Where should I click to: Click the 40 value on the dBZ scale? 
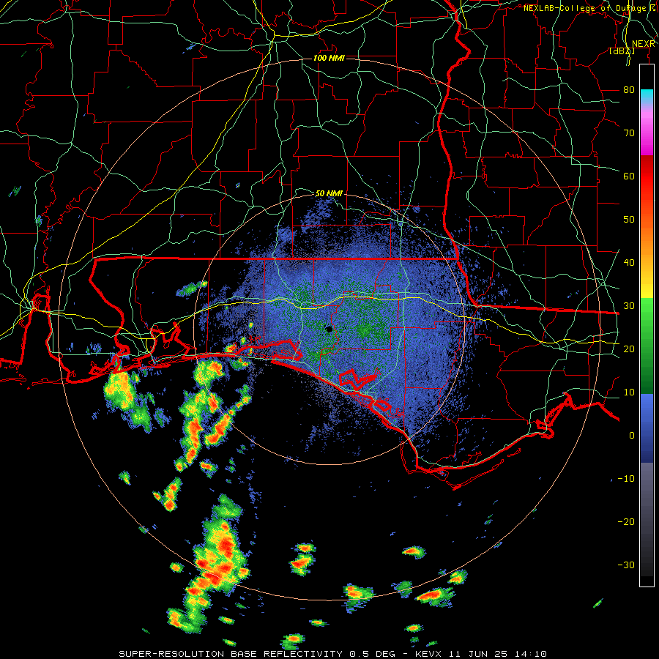[629, 263]
